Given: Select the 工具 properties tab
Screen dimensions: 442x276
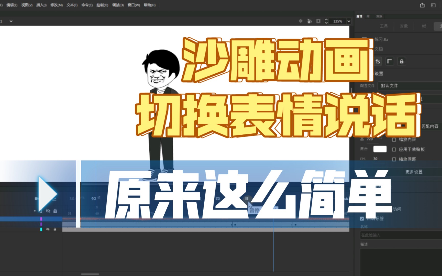Looking at the screenshot, I should coord(384,26).
